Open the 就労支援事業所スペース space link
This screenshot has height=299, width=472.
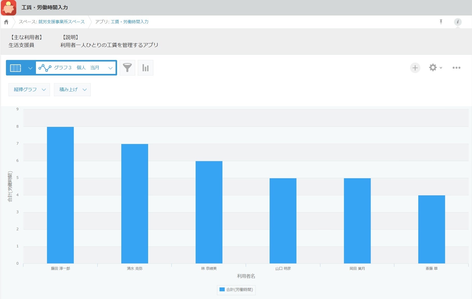[62, 22]
